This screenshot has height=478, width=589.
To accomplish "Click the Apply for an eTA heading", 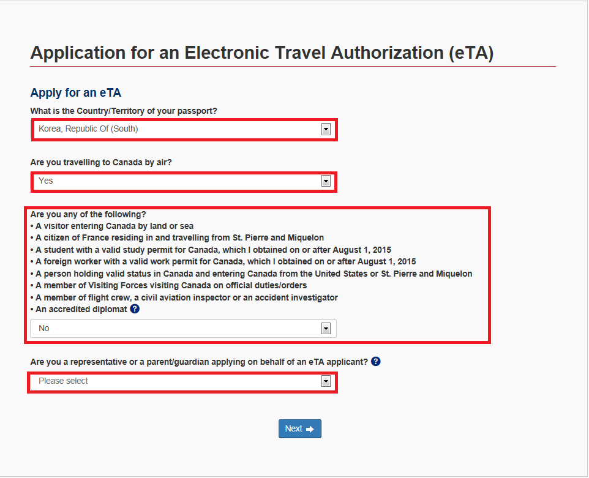I will (76, 93).
